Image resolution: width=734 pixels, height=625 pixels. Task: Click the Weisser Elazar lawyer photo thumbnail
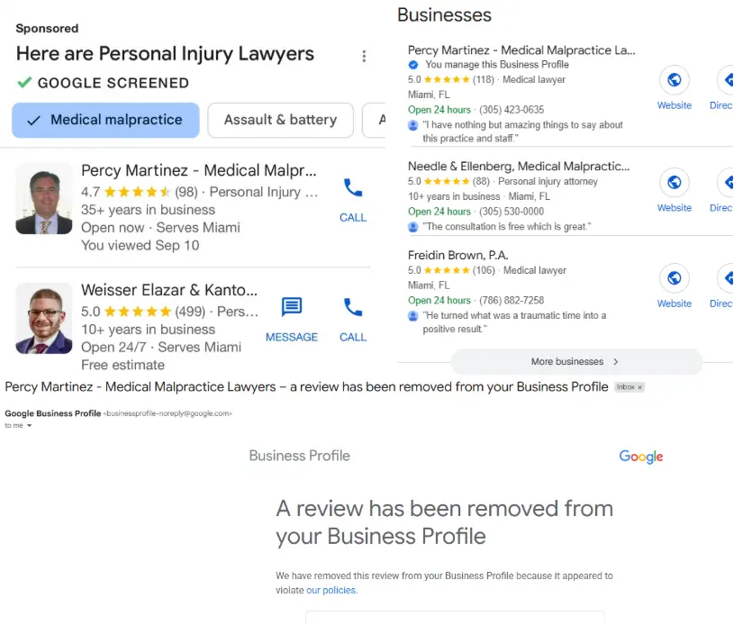pos(44,318)
